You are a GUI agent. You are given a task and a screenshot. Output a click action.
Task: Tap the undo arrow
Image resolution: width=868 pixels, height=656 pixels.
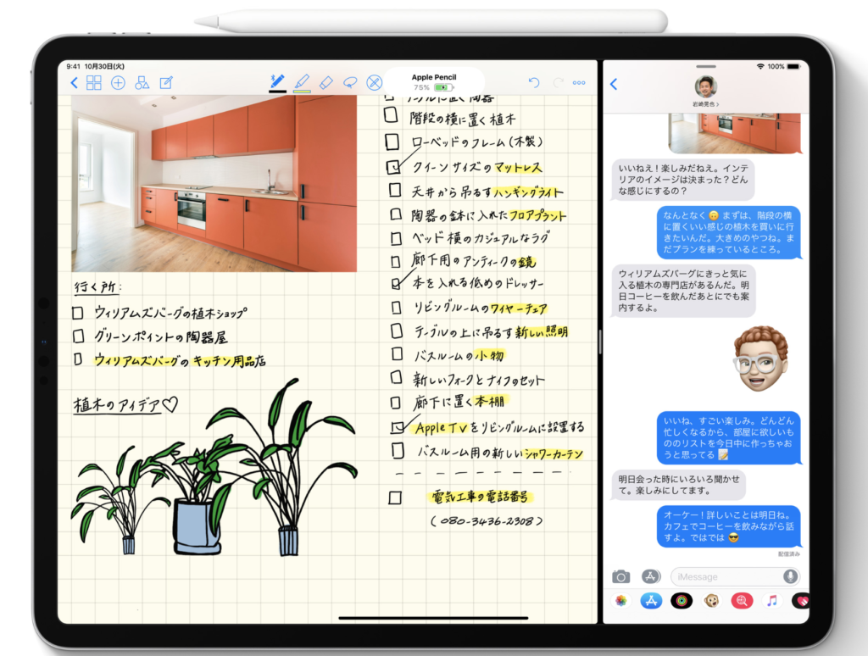[x=533, y=82]
